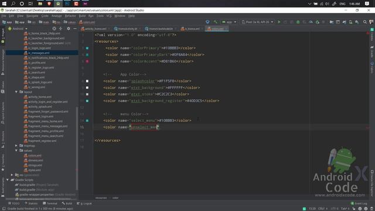Open the app run configuration dropdown
This screenshot has height=211, width=375.
click(x=229, y=22)
